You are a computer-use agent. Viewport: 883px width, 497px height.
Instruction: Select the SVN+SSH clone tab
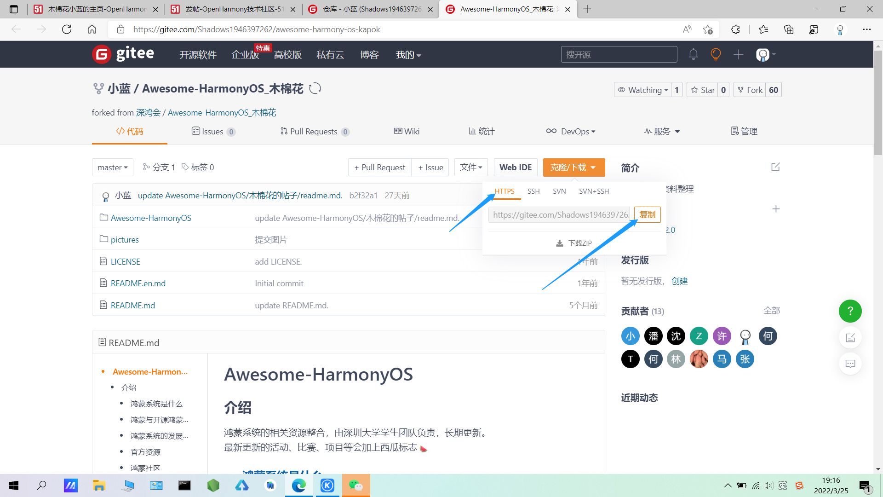[x=594, y=191]
